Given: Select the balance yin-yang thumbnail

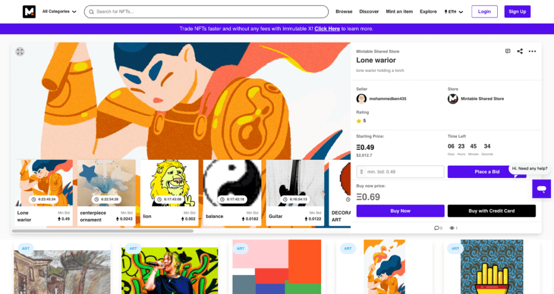Looking at the screenshot, I should pos(232,183).
